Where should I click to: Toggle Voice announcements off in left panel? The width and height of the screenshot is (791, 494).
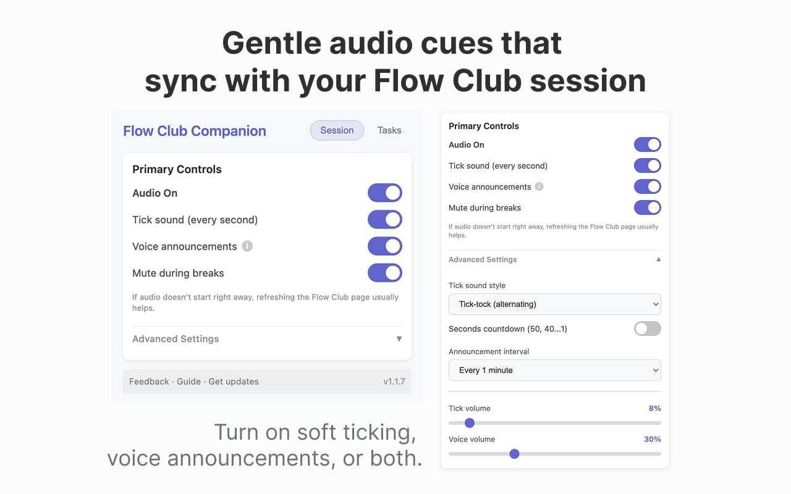[x=384, y=246]
